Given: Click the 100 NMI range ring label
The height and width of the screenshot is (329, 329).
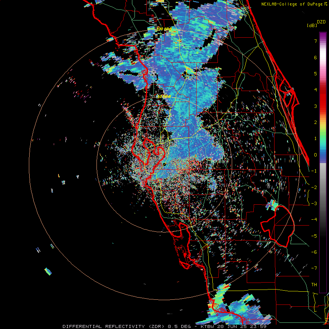Looking at the screenshot, I should pyautogui.click(x=164, y=29).
